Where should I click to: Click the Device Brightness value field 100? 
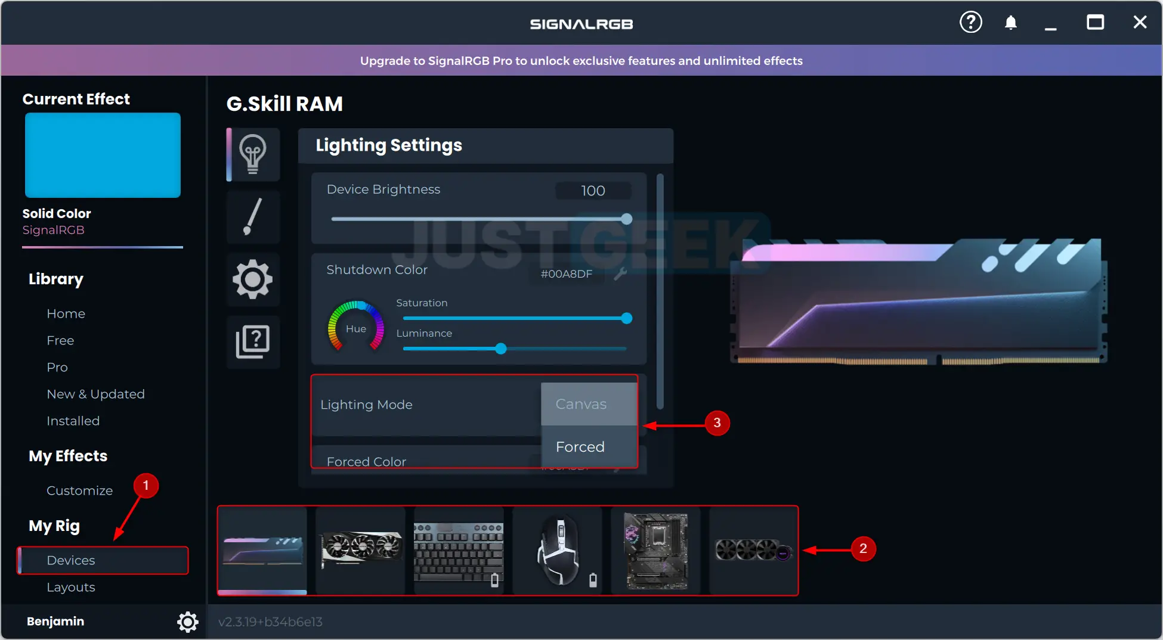(593, 191)
